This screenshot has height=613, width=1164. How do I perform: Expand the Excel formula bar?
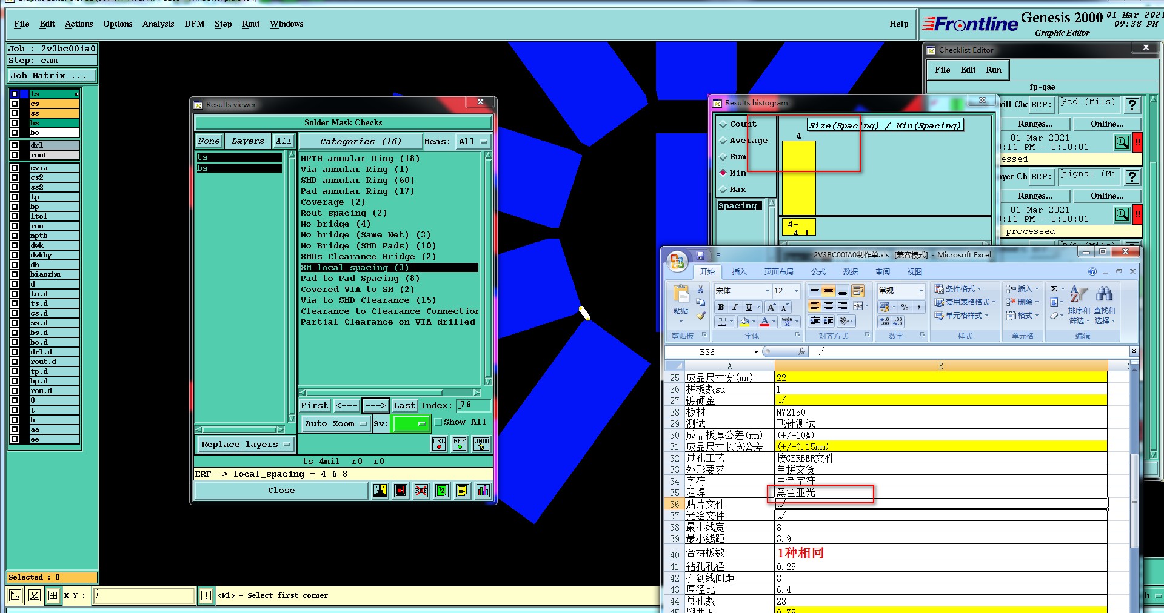tap(1134, 351)
